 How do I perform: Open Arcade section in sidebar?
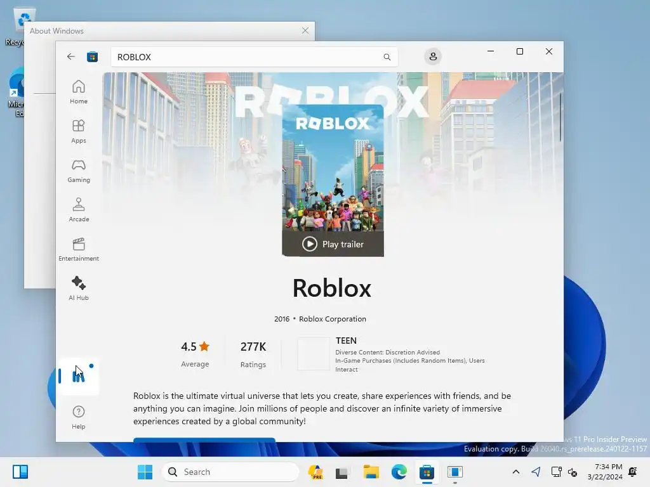pos(78,210)
